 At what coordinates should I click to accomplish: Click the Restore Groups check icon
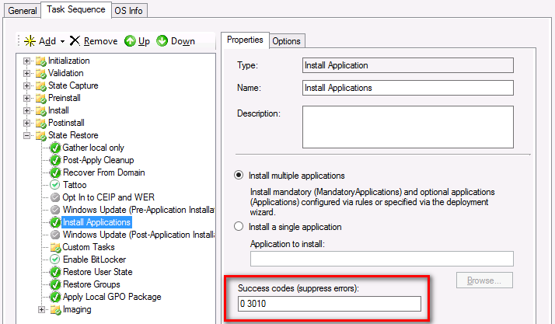tap(55, 284)
